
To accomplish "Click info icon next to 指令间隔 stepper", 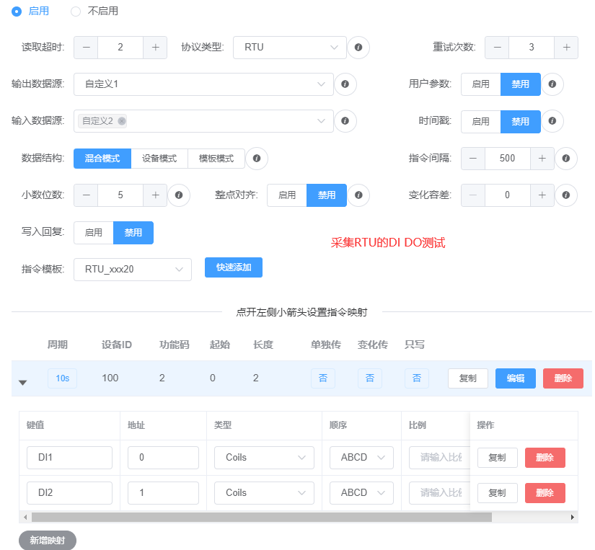I will pyautogui.click(x=565, y=158).
